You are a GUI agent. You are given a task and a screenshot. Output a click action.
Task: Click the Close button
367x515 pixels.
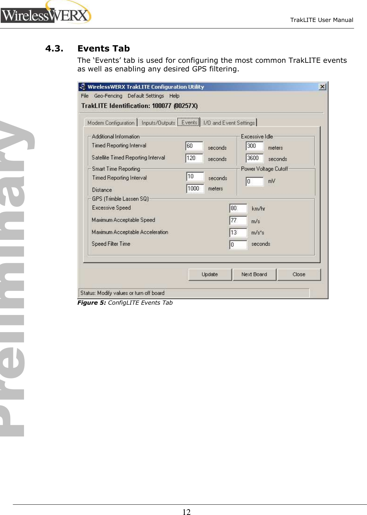pos(299,274)
